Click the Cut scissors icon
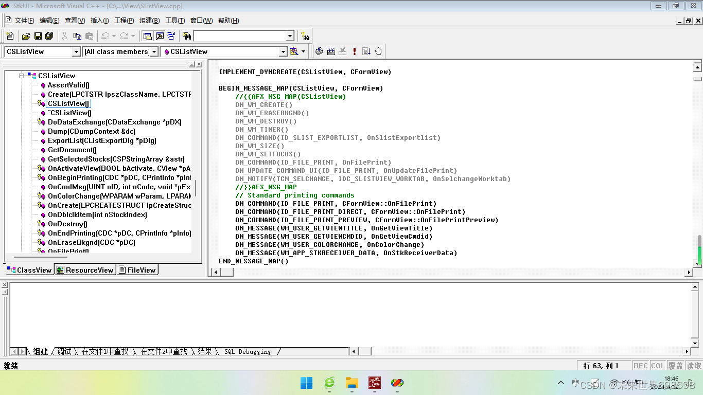703x395 pixels. pyautogui.click(x=65, y=36)
